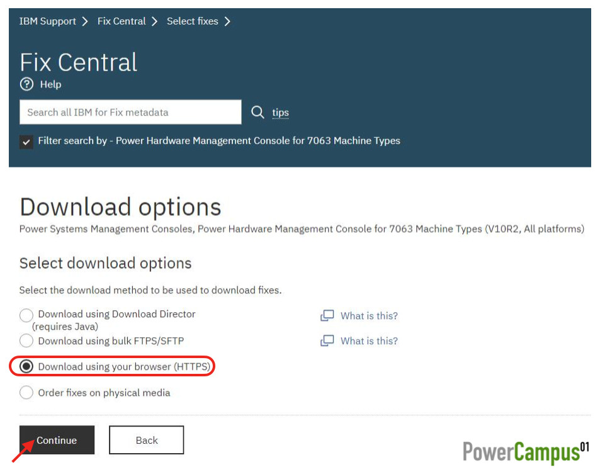Image resolution: width=600 pixels, height=472 pixels.
Task: Click the Fix Central page title
Action: [79, 62]
